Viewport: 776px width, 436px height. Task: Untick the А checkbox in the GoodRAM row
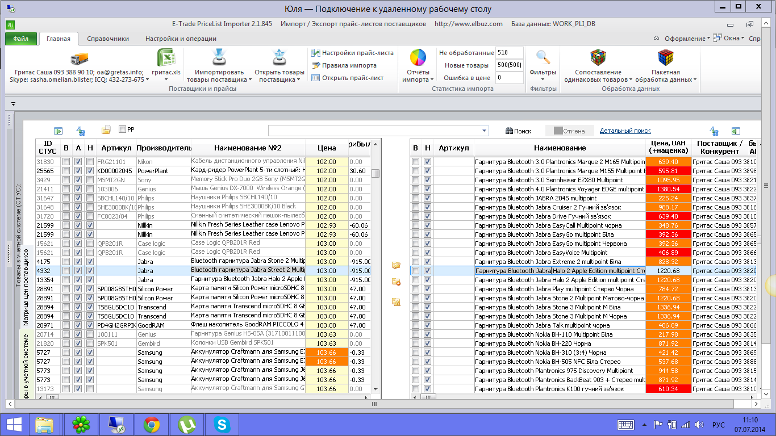point(78,325)
